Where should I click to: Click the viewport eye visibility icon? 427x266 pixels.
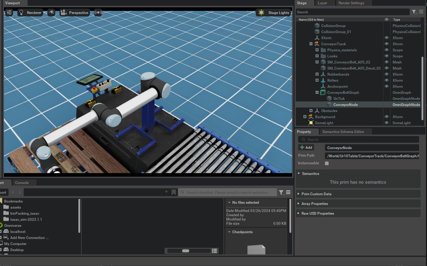51,12
